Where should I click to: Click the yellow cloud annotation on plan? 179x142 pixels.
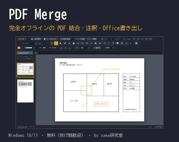pos(86,90)
